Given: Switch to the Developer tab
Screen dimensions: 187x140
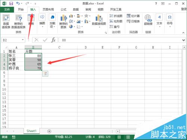Looking at the screenshot, I should coord(116,9).
